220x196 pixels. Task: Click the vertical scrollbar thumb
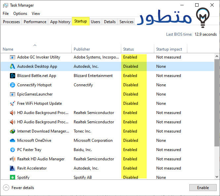pos(217,103)
